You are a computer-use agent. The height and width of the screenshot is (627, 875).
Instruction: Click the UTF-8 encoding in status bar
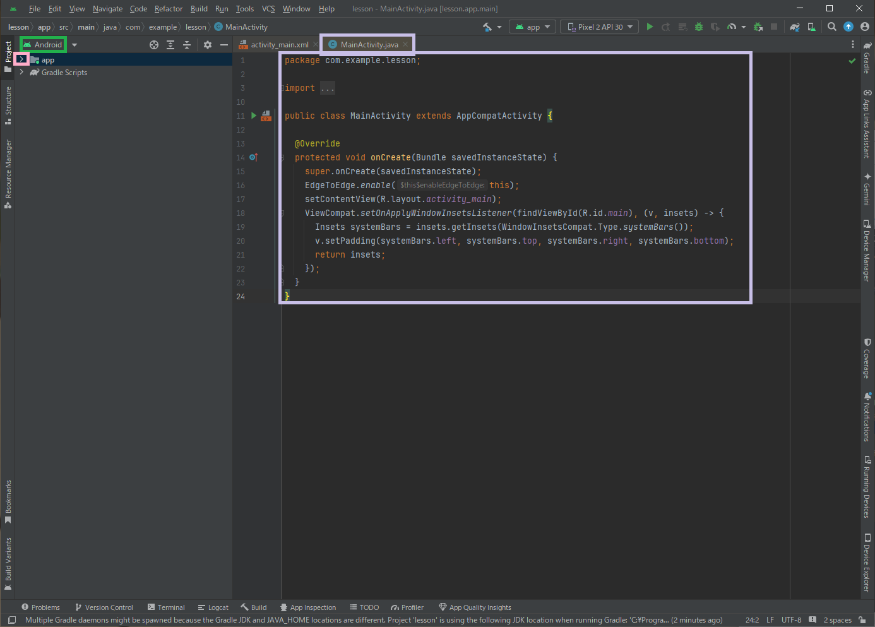point(791,620)
